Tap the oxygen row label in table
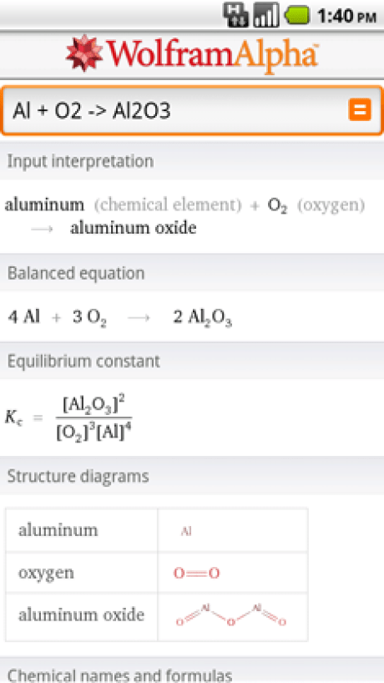This screenshot has width=384, height=683. coord(46,574)
